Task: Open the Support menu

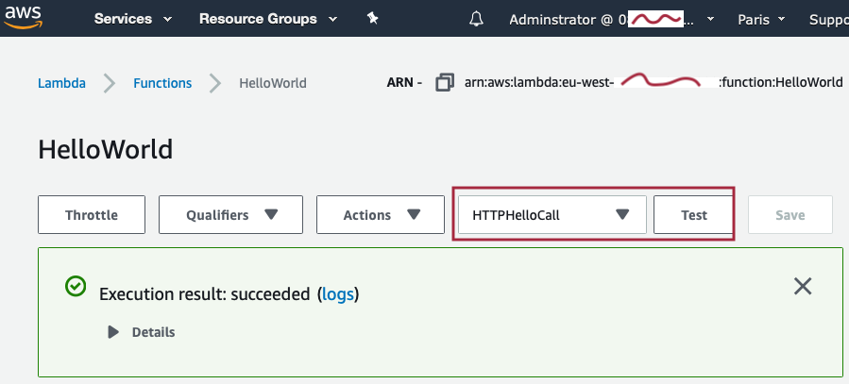Action: (828, 20)
